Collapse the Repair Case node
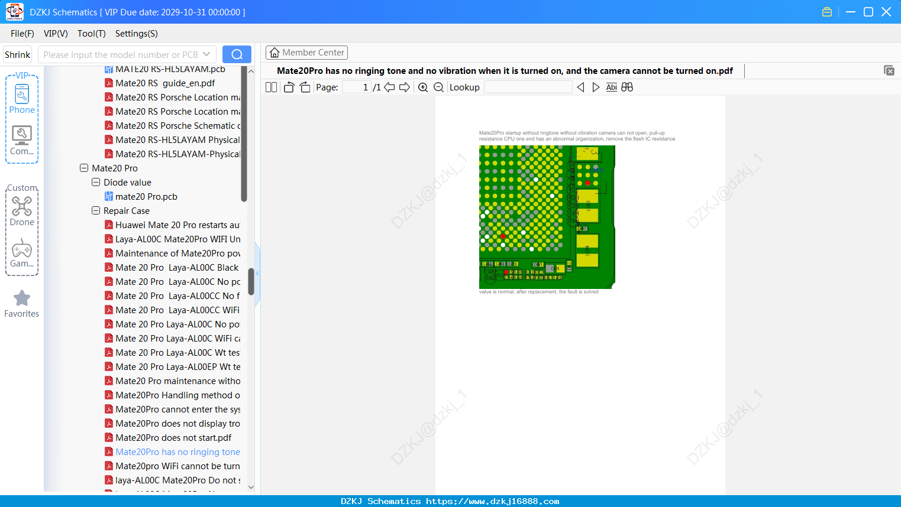901x507 pixels. coord(96,210)
